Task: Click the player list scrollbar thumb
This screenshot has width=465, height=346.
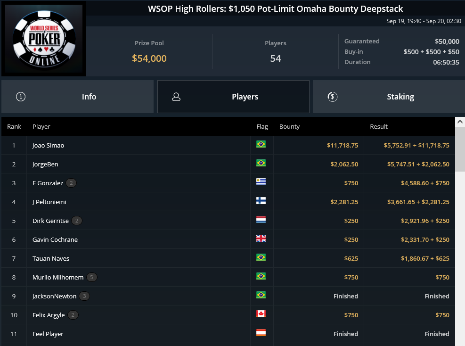Action: pos(460,149)
